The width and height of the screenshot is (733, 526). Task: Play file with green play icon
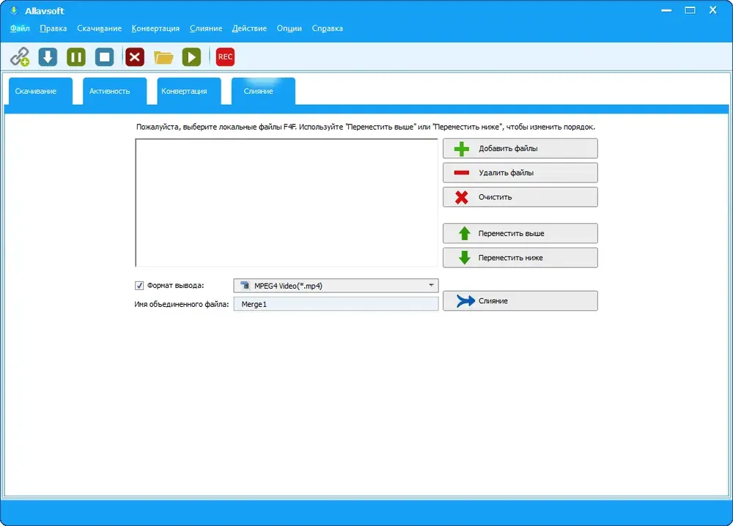coord(191,57)
